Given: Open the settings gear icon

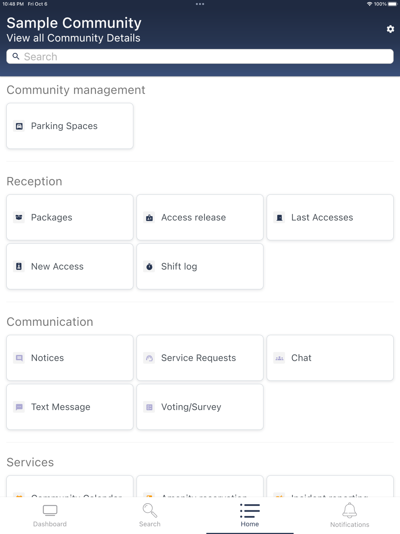Looking at the screenshot, I should pyautogui.click(x=390, y=29).
